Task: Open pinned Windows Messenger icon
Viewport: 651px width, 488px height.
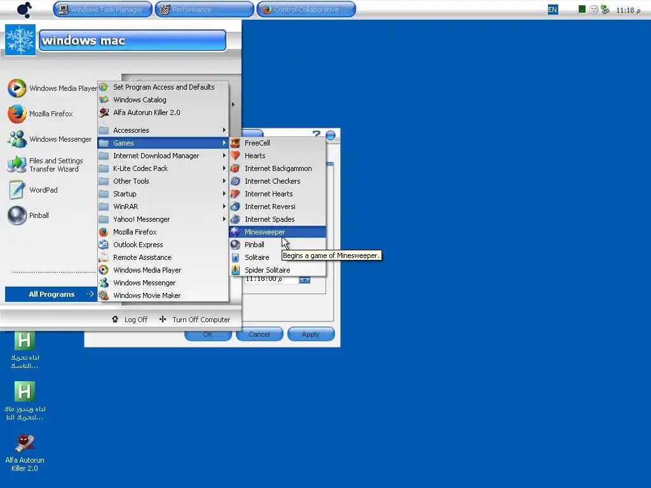Action: (x=17, y=139)
